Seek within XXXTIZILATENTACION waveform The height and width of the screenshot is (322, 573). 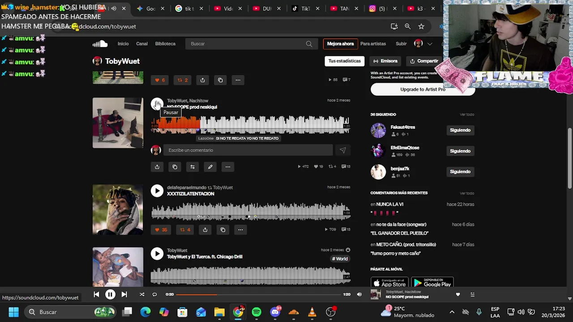click(250, 211)
